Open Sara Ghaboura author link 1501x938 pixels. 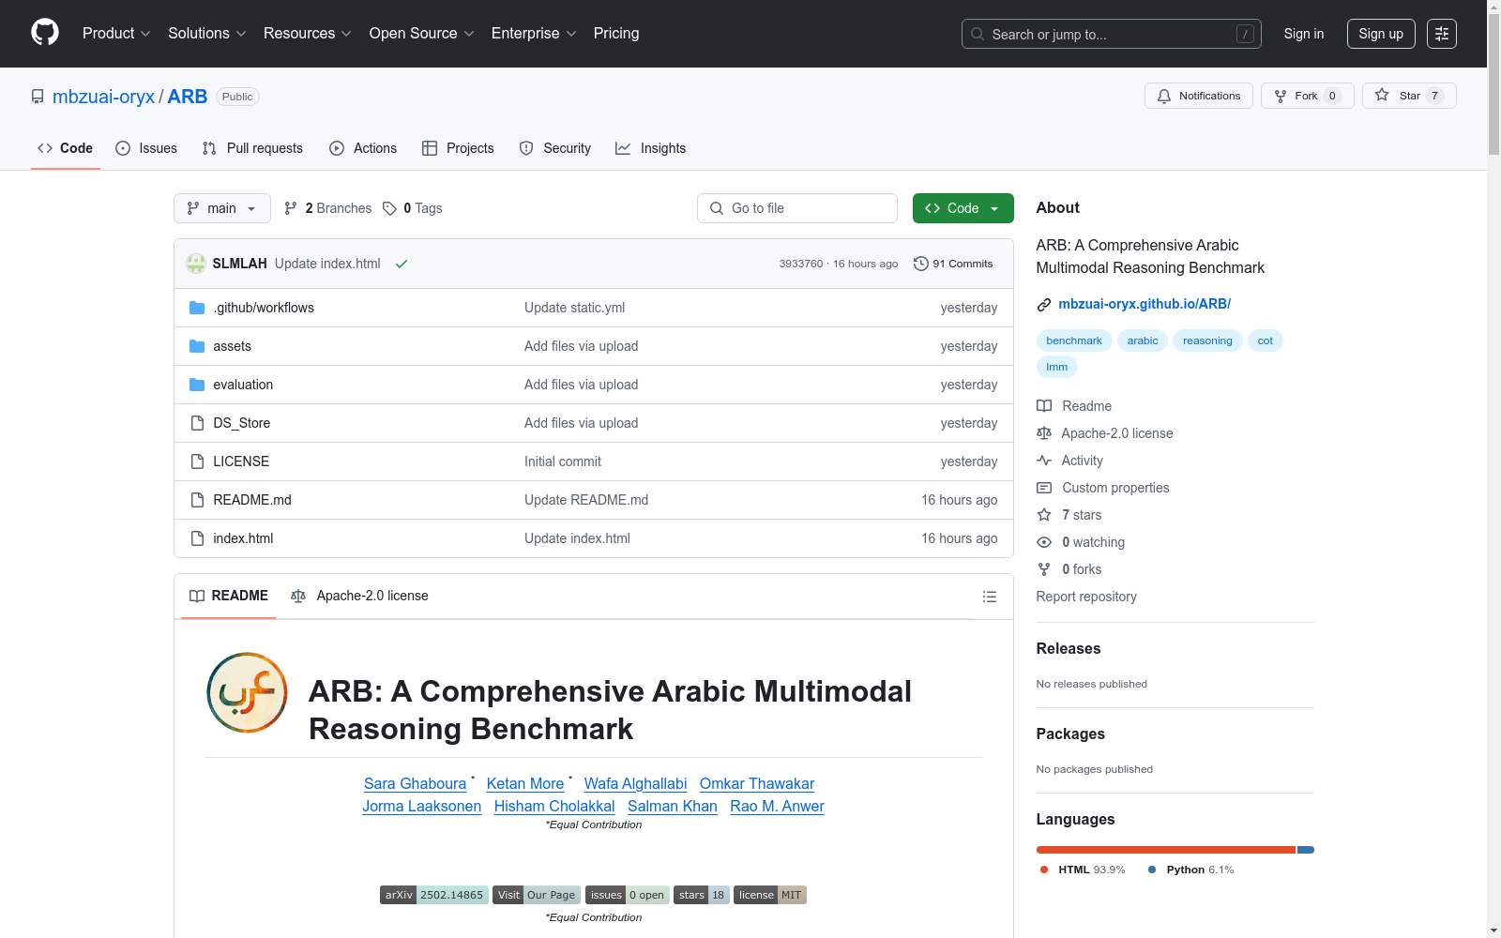[x=415, y=783]
